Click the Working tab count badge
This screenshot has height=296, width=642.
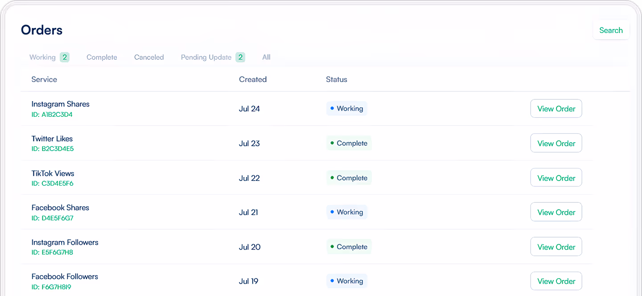point(65,57)
